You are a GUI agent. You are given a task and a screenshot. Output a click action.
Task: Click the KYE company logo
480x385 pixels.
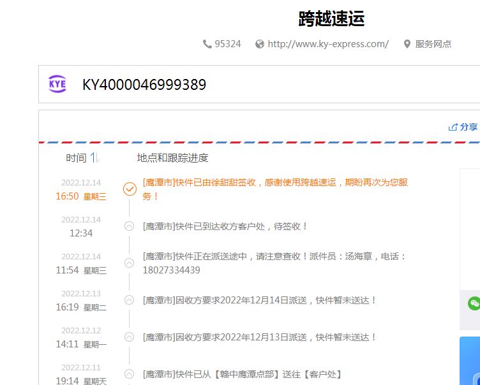tap(57, 84)
